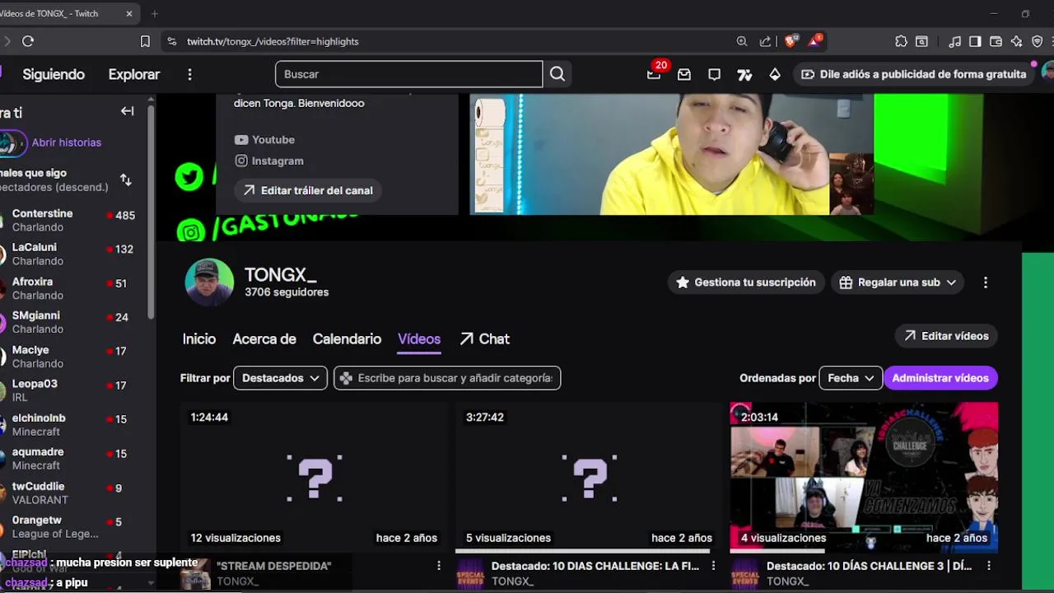Screen dimensions: 1054x593
Task: Click the TONGX_ channel profile avatar
Action: (209, 282)
